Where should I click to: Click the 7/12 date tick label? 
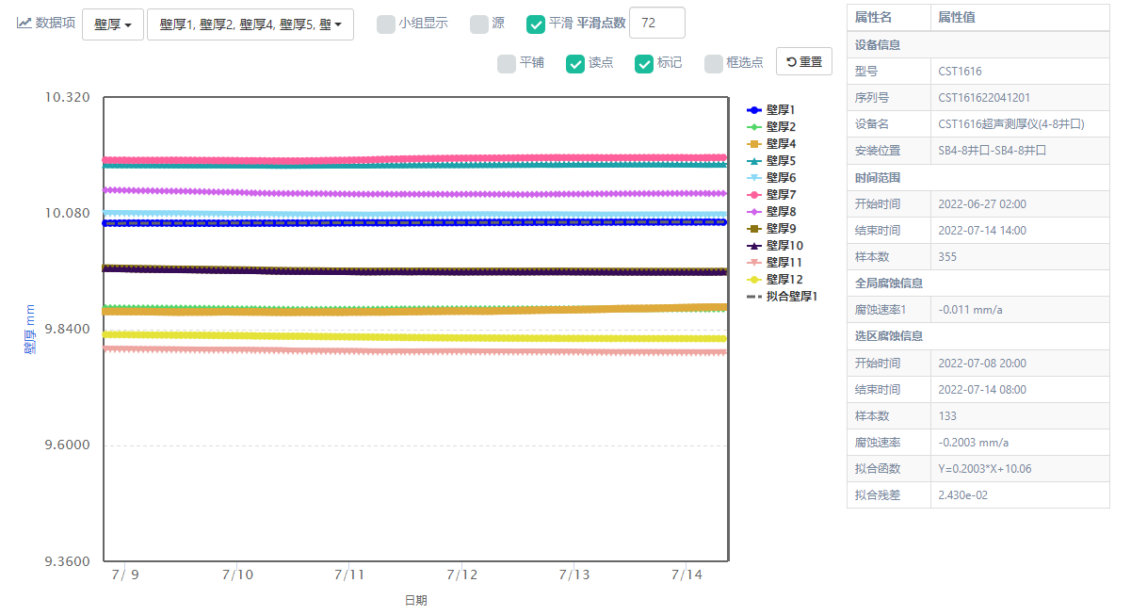coord(461,575)
